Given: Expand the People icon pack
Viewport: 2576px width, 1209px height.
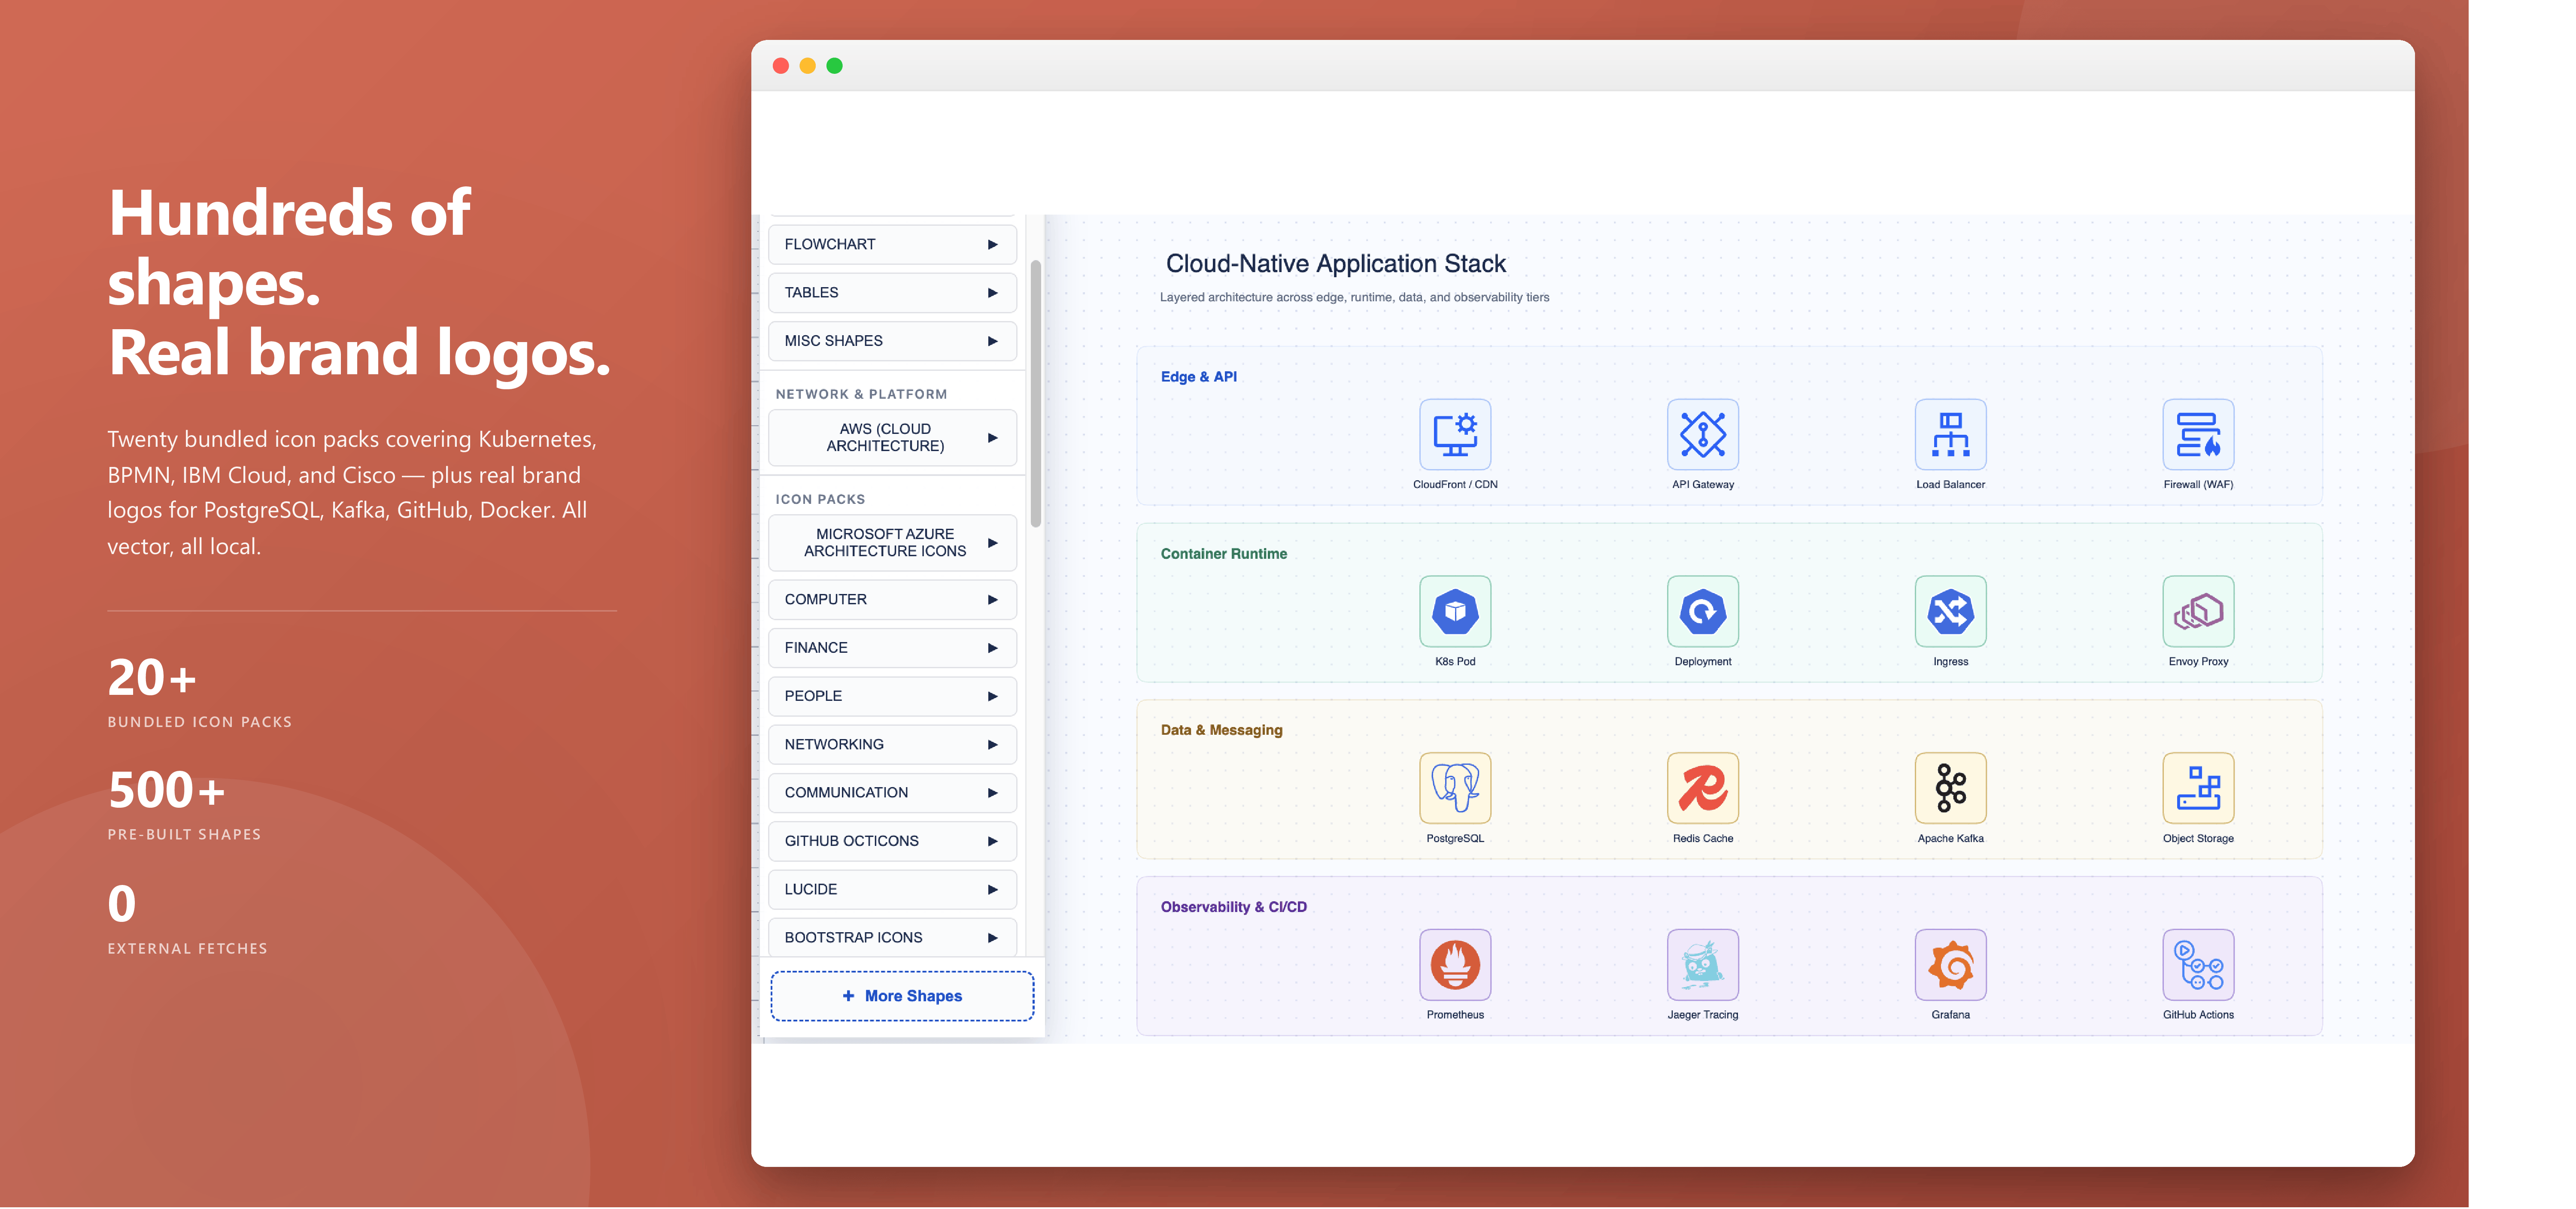Looking at the screenshot, I should (x=892, y=696).
